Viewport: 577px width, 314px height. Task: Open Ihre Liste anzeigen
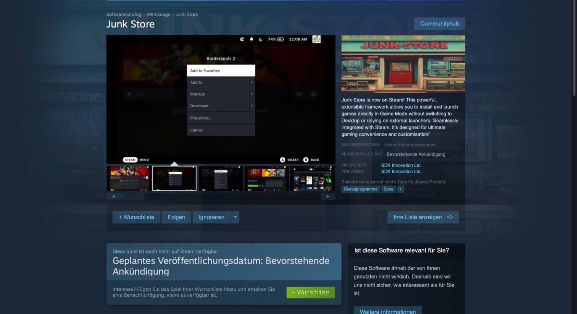click(x=423, y=217)
